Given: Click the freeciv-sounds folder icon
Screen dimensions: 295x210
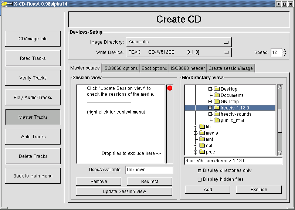Looking at the screenshot, I should pos(217,114).
